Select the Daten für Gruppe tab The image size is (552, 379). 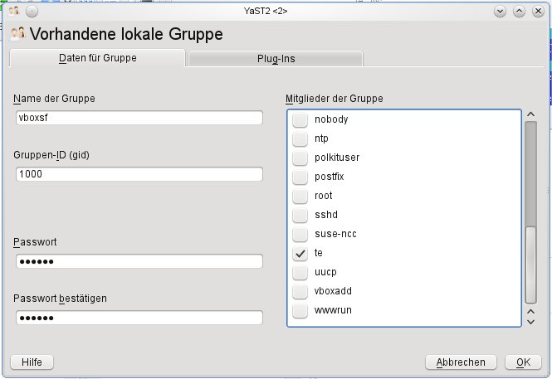click(97, 58)
